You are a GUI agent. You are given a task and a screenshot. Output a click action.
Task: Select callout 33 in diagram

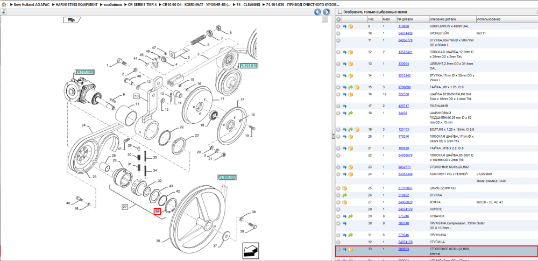(158, 211)
